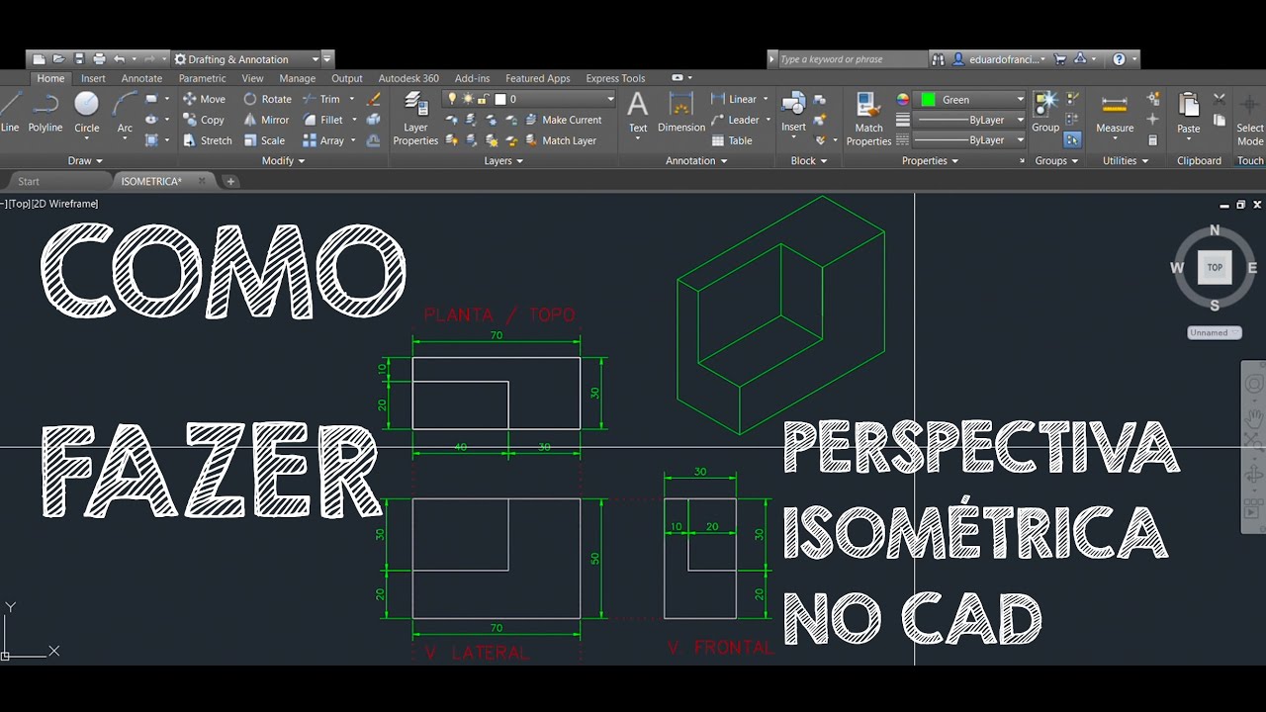This screenshot has width=1266, height=712.
Task: Select the Text annotation tool
Action: [x=638, y=113]
